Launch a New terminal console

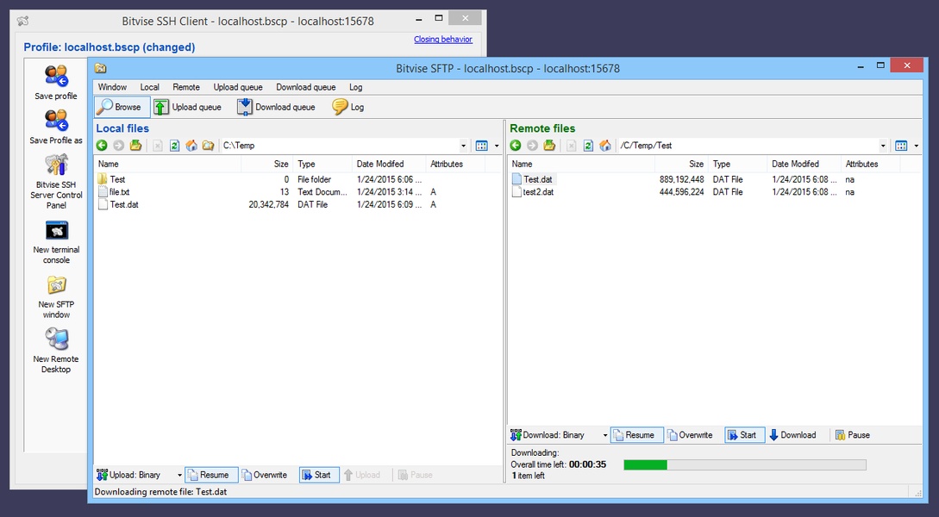point(56,231)
